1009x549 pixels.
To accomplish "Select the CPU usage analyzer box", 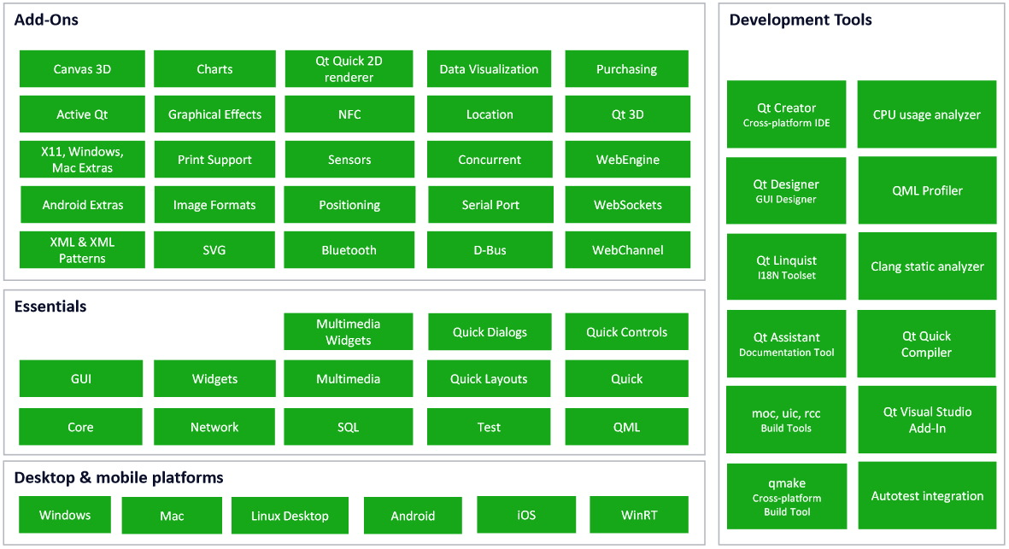I will point(927,114).
